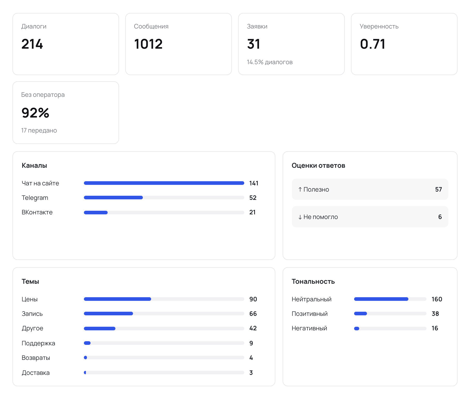
Task: Click the ВКонтакте channel label
Action: pos(37,212)
